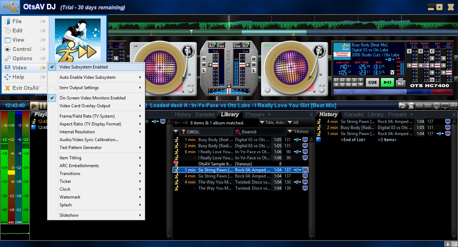The height and width of the screenshot is (247, 458).
Task: Switch to Karaoke tab in middle panel
Action: click(x=205, y=114)
